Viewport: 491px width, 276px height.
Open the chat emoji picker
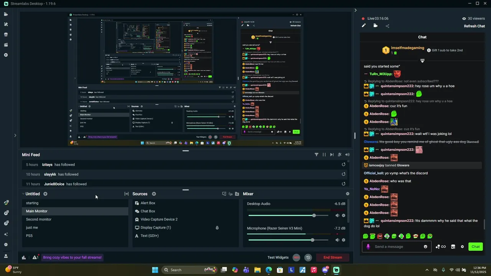pos(425,246)
